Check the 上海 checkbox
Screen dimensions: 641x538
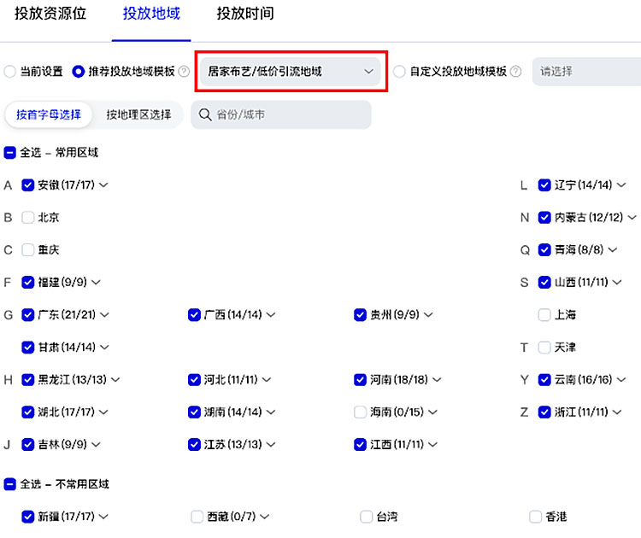(544, 314)
